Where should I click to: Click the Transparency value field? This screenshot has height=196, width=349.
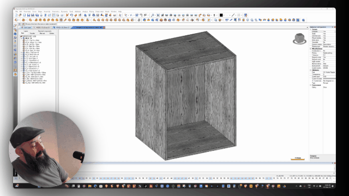pyautogui.click(x=329, y=75)
